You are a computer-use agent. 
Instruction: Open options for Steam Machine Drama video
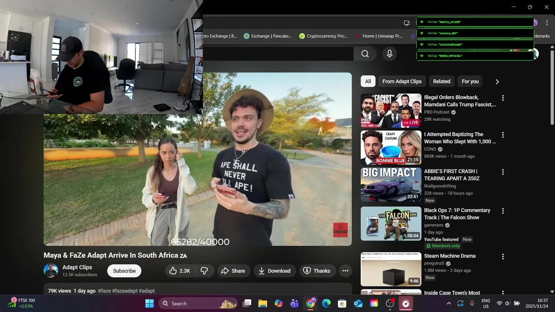[x=503, y=257]
